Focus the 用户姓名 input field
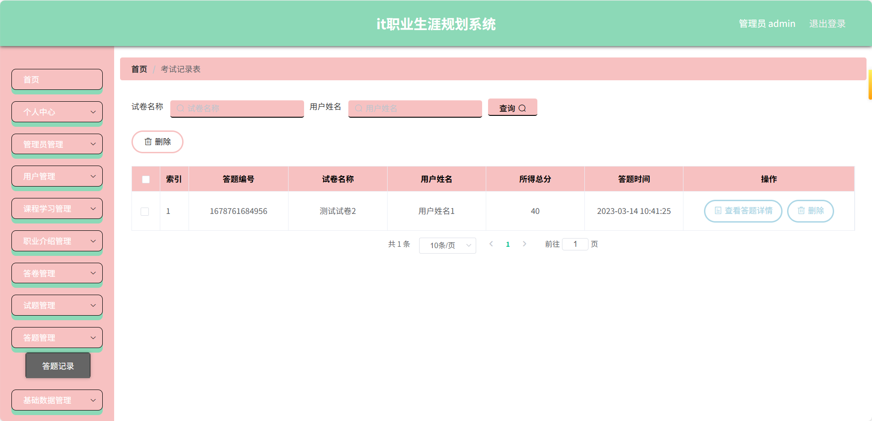Screen dimensions: 872x421 (415, 109)
